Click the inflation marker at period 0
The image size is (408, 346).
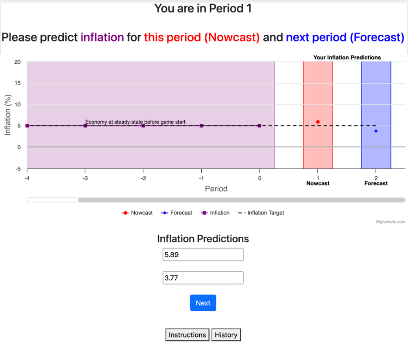click(x=259, y=126)
